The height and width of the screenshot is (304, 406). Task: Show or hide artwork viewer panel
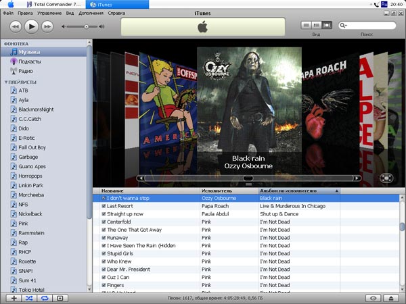tap(60, 298)
